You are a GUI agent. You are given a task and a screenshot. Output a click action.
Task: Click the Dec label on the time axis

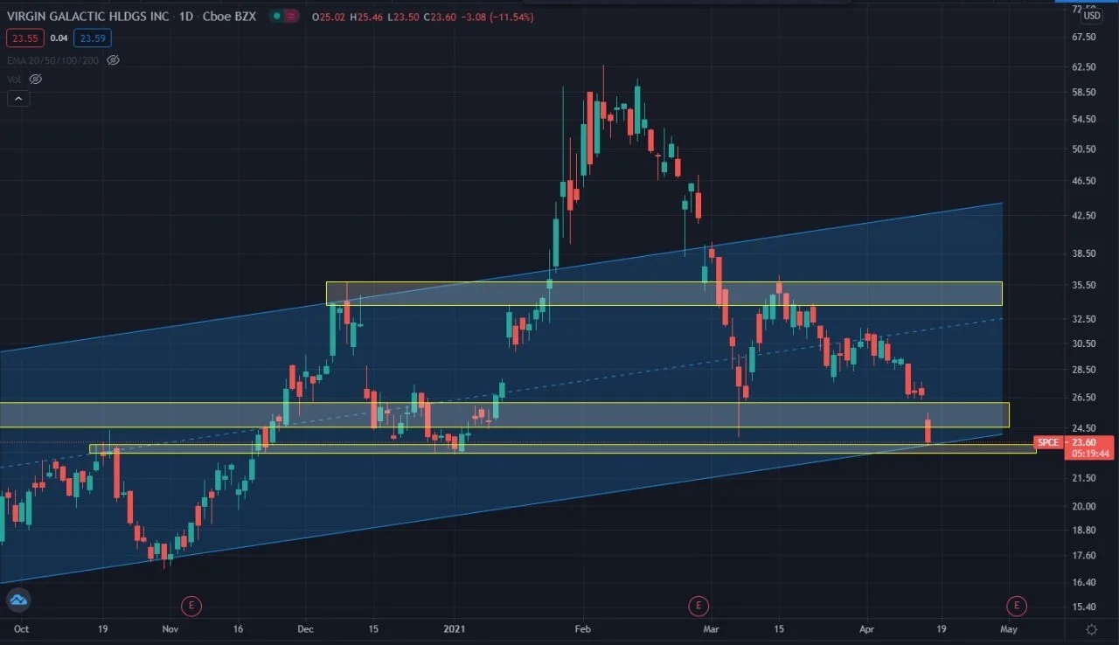305,628
